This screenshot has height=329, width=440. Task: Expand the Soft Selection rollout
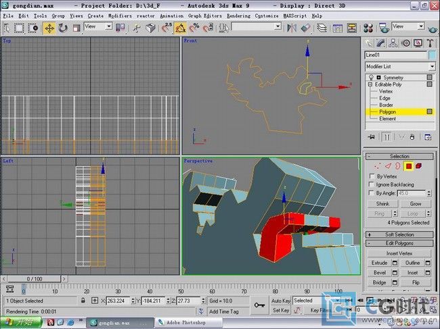click(399, 234)
